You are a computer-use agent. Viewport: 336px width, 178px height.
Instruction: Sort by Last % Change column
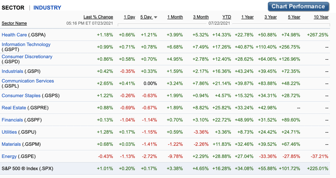(x=98, y=17)
